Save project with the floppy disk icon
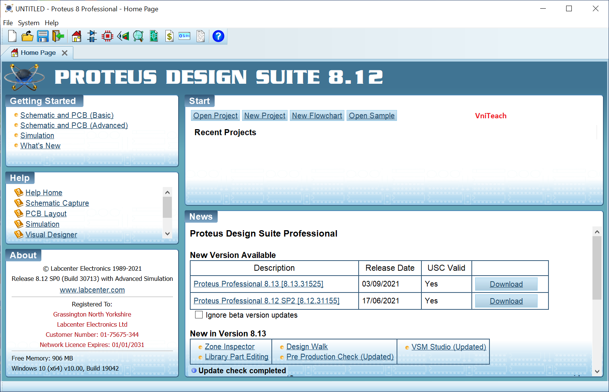The image size is (609, 392). click(x=43, y=36)
